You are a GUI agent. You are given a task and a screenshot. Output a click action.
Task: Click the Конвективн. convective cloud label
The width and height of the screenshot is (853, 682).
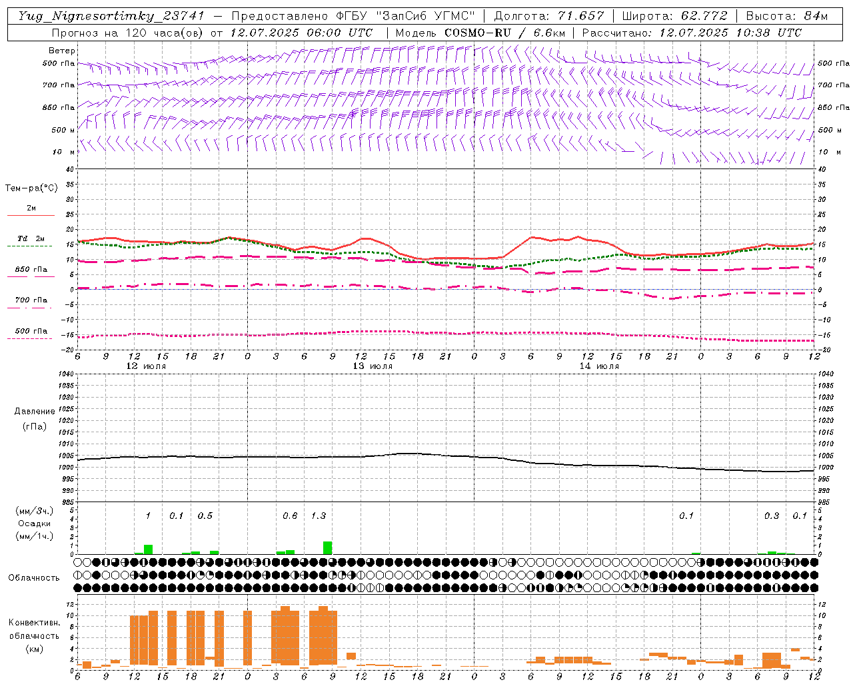coord(34,623)
